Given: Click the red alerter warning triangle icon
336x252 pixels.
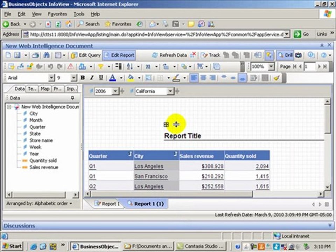Looking at the screenshot, I should pyautogui.click(x=70, y=66).
